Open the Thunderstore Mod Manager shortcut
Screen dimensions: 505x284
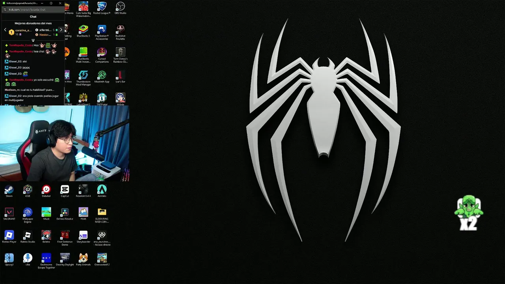coord(83,78)
